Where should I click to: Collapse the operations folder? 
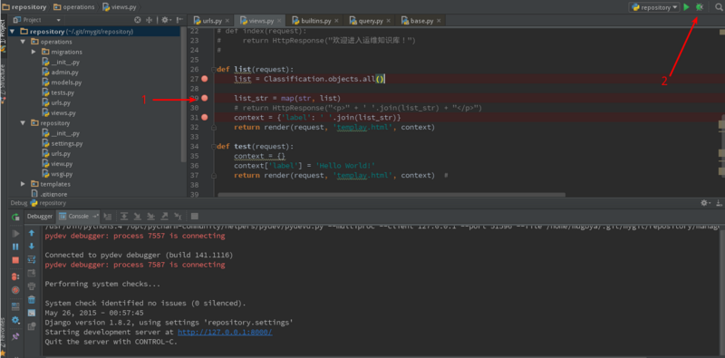tap(22, 42)
